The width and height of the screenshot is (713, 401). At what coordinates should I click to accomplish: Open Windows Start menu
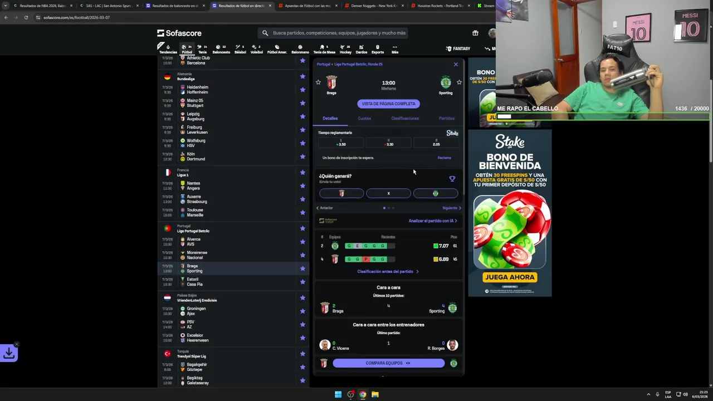pos(338,394)
